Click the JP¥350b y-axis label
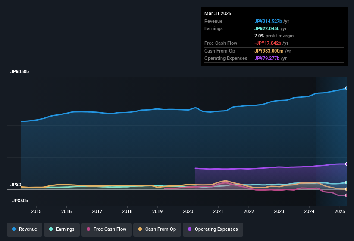Viewport: 354px width, 241px height. coord(20,71)
